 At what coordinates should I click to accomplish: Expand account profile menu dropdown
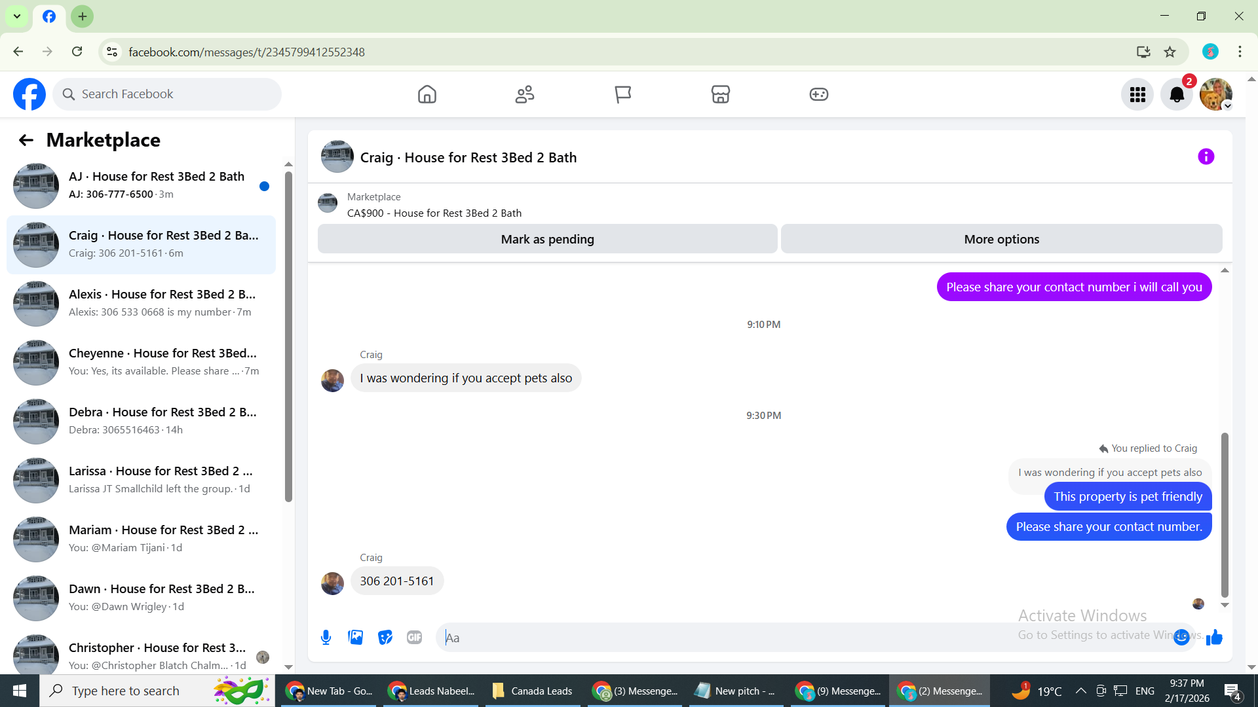[1228, 106]
